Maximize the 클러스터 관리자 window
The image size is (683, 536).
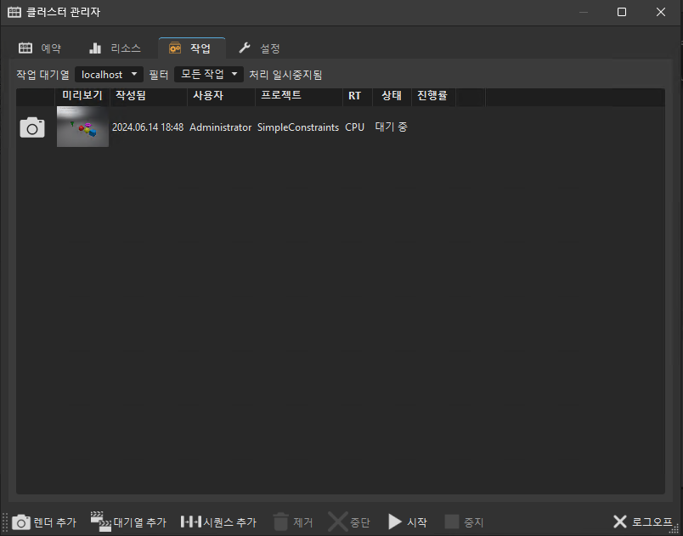[x=622, y=12]
